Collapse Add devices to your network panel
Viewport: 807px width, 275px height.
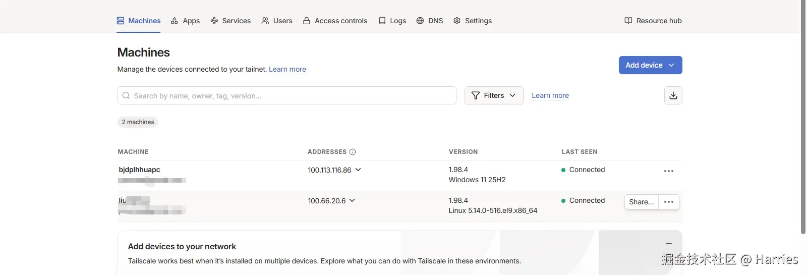click(669, 244)
